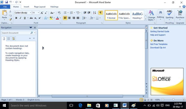Click the Paste clipboard icon

[x=4, y=13]
